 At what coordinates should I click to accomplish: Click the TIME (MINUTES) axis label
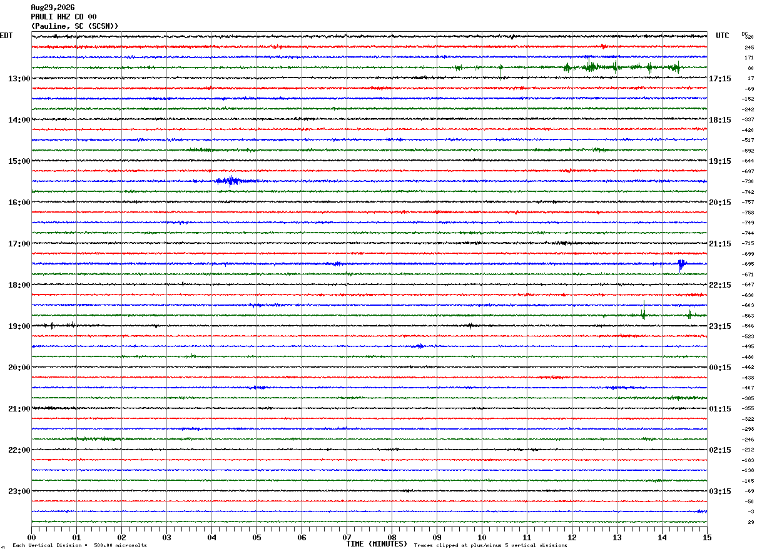pyautogui.click(x=377, y=544)
